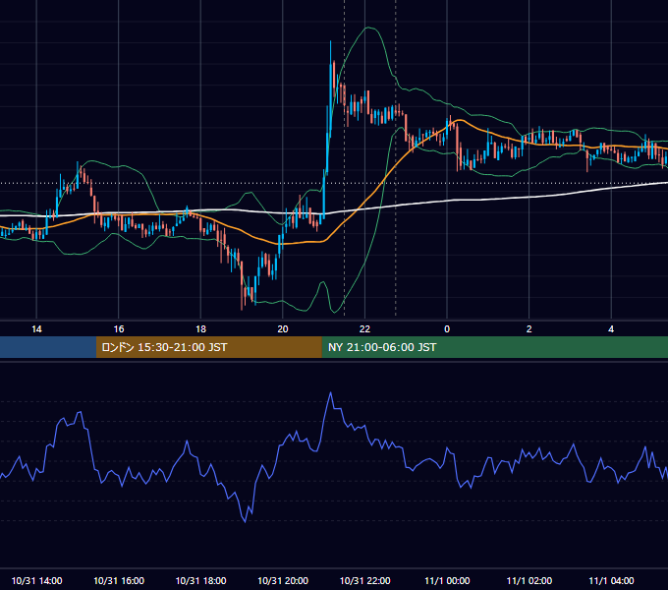Click the 10/31 14:00 date label
Viewport: 668px width, 590px height.
(36, 580)
